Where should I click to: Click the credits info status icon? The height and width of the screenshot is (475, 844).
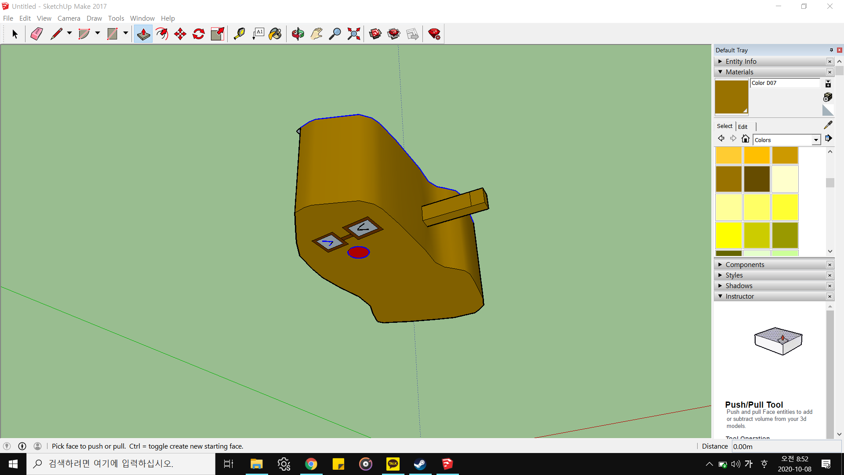pos(22,446)
